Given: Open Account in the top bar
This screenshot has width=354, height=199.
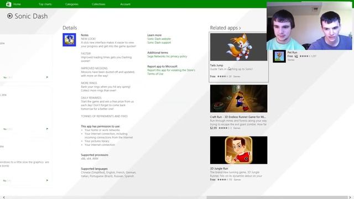Looking at the screenshot, I should pos(125,4).
